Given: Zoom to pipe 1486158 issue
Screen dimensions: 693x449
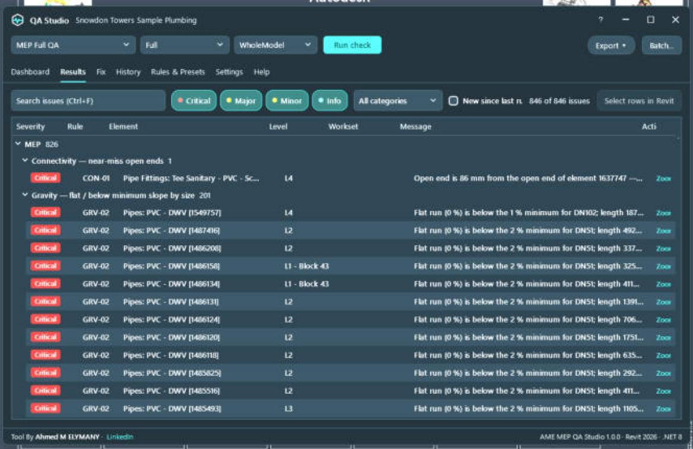Looking at the screenshot, I should [663, 267].
